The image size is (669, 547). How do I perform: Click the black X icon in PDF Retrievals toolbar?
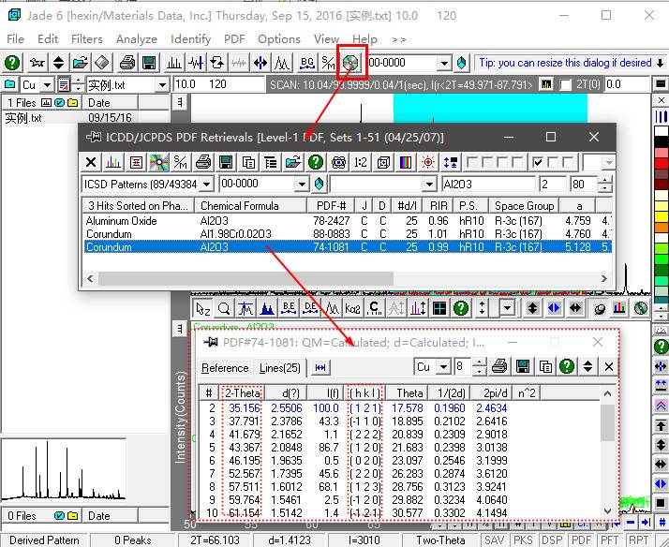click(91, 162)
